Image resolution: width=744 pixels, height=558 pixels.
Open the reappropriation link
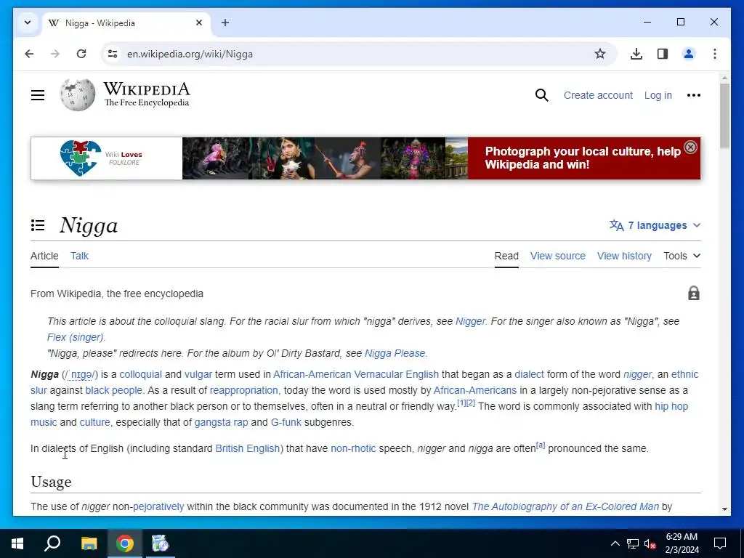[244, 390]
